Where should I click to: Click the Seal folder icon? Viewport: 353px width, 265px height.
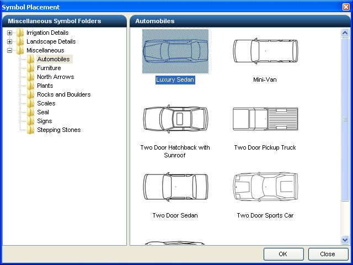tap(31, 112)
